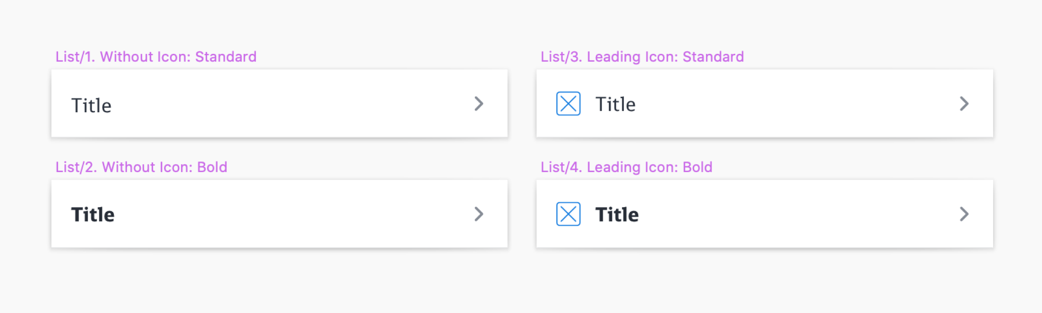Open the Leading Icon: Standard row chevron
Viewport: 1042px width, 313px height.
pyautogui.click(x=964, y=104)
